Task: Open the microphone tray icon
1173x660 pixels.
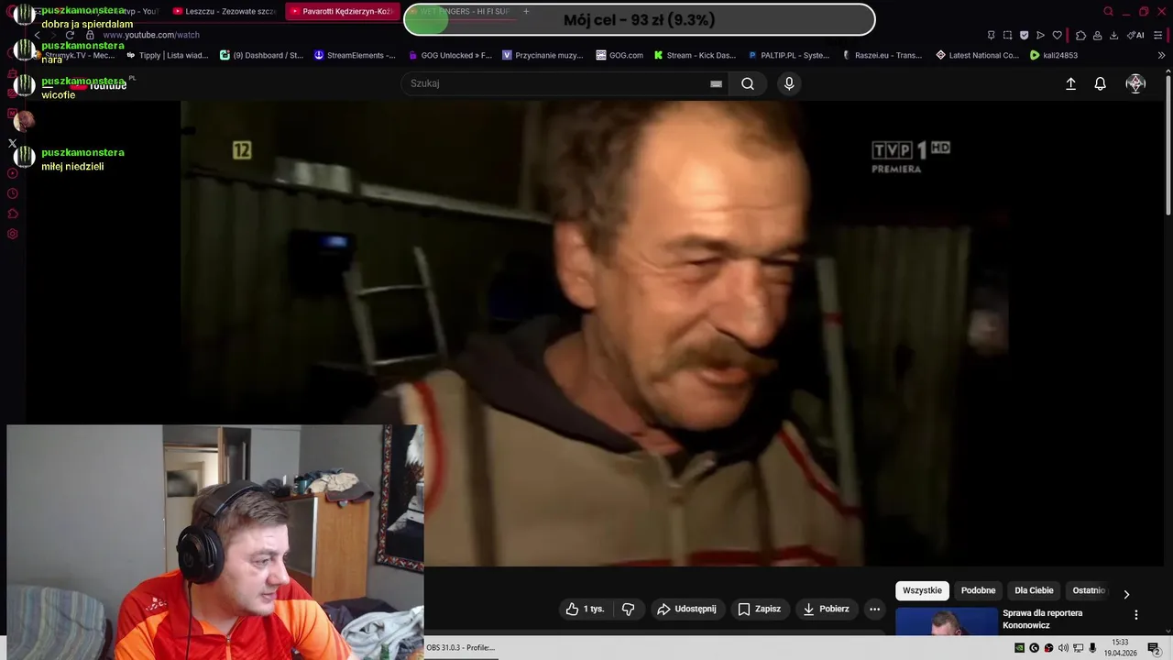Action: tap(1092, 648)
